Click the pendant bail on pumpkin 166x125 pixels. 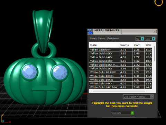click(x=43, y=31)
